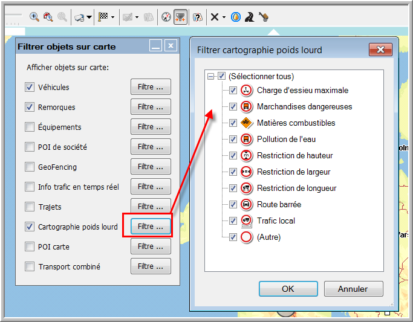Open the Filtre button for POI de société
The height and width of the screenshot is (322, 413).
tap(151, 147)
